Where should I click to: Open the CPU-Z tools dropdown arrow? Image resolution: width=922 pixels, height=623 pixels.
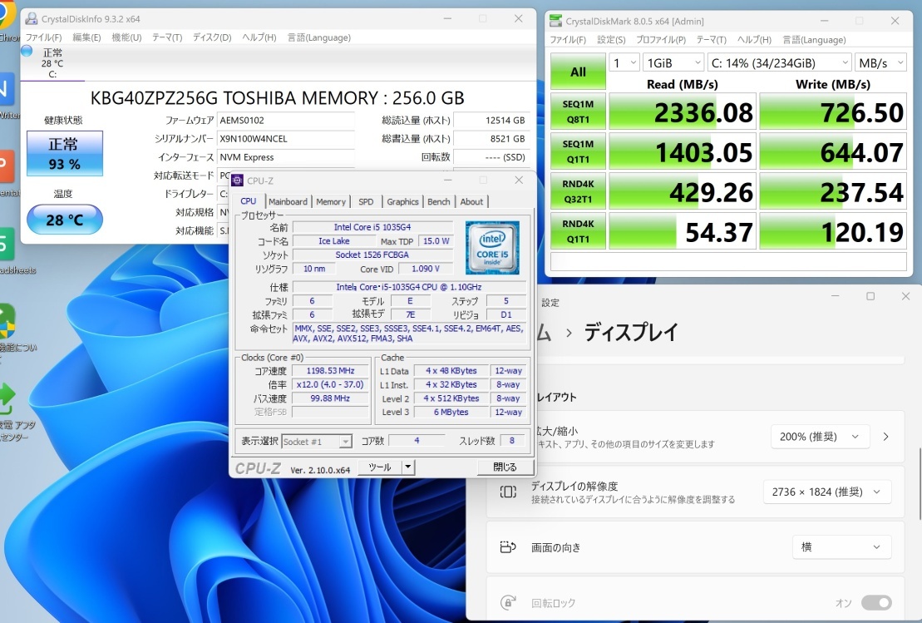tap(408, 467)
